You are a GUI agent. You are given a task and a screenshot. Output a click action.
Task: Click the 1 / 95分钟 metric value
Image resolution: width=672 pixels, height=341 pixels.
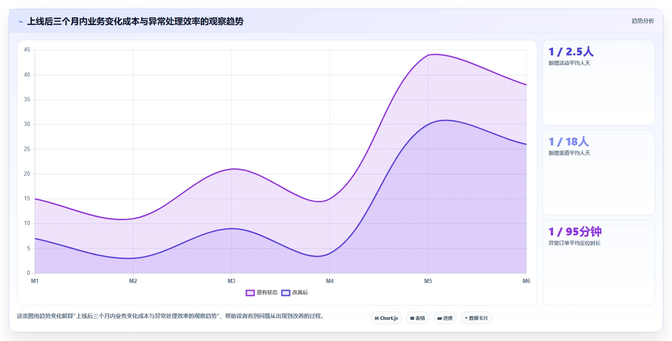(575, 232)
